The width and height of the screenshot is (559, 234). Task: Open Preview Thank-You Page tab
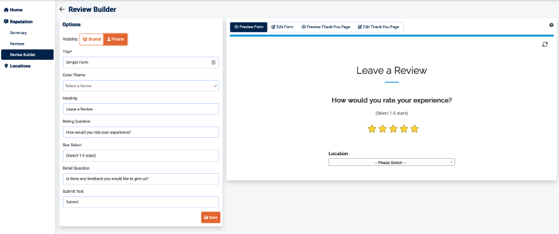coord(325,27)
